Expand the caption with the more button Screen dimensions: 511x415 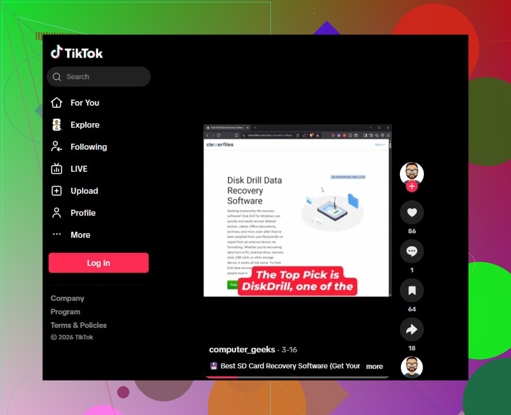pos(374,366)
